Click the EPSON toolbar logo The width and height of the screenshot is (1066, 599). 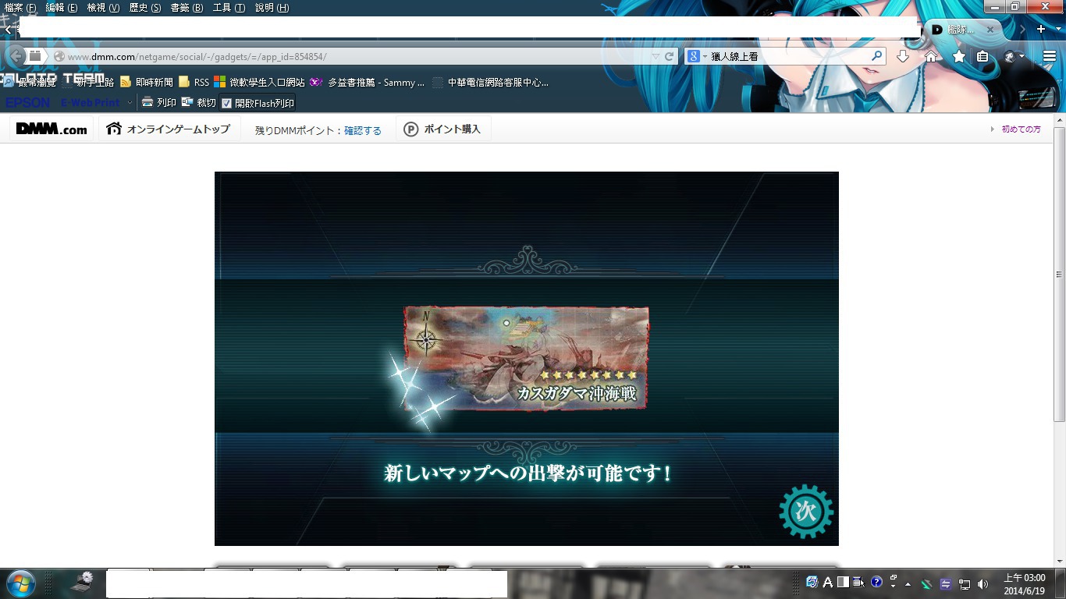(28, 102)
